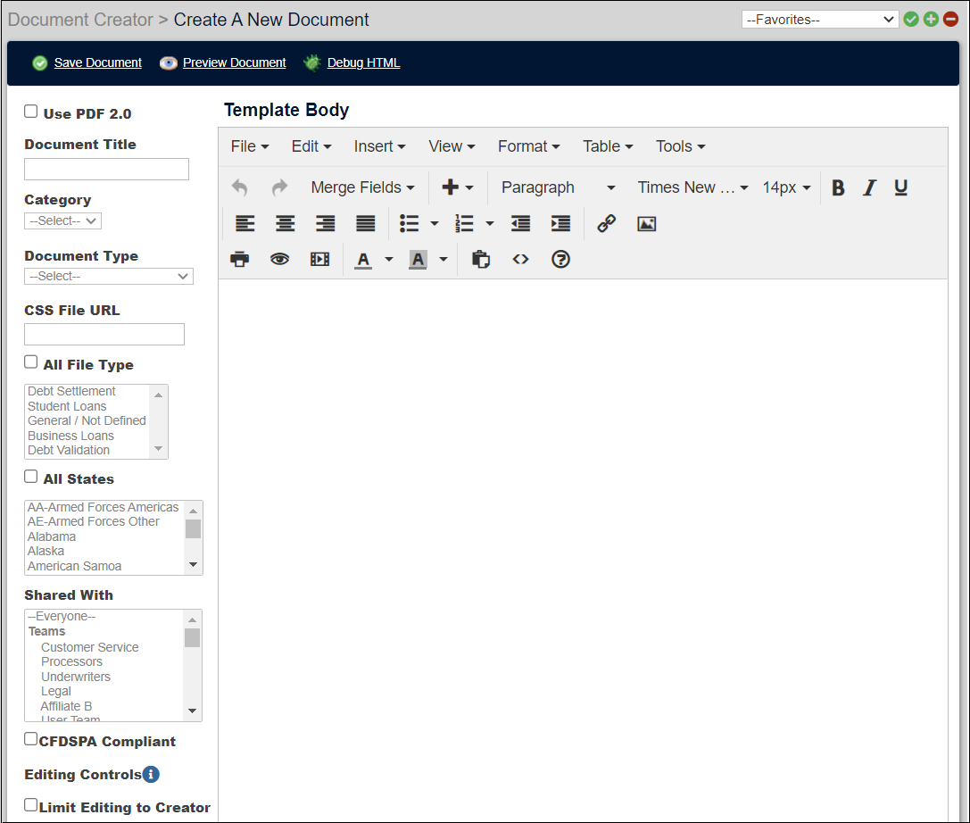Open the Document Type dropdown
The width and height of the screenshot is (970, 823).
(x=108, y=276)
